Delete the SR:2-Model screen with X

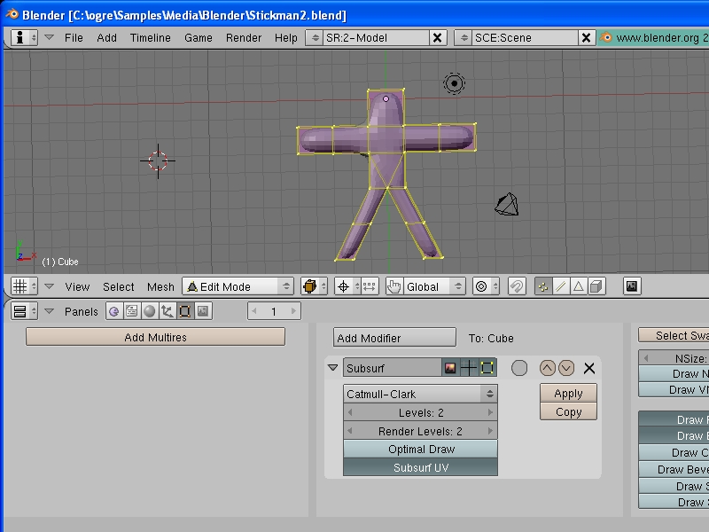437,37
